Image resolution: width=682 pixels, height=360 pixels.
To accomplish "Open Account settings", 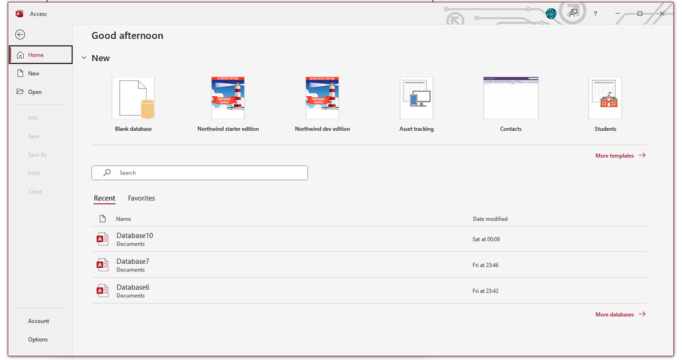I will tap(39, 321).
